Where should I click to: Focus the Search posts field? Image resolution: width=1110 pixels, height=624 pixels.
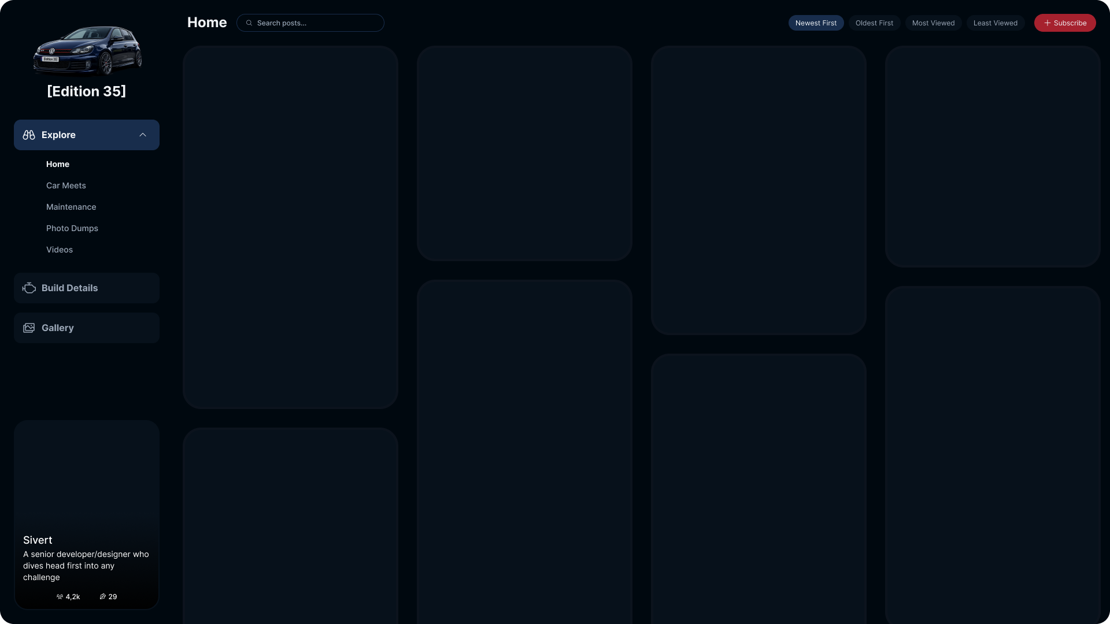310,23
